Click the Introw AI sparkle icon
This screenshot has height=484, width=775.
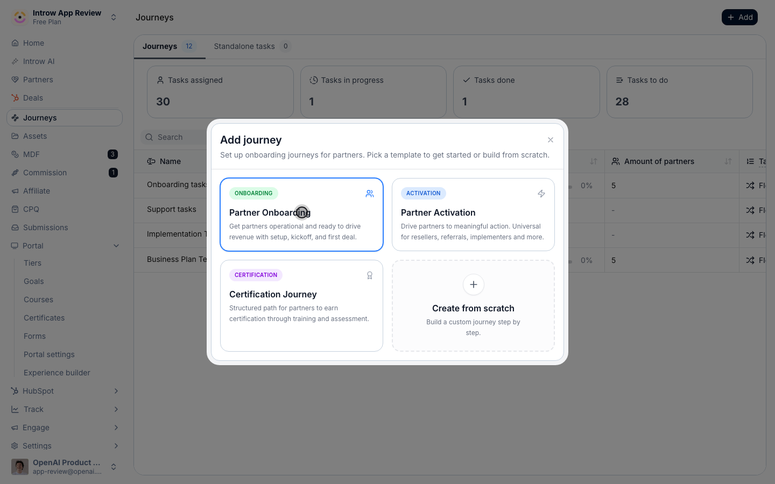pos(15,61)
